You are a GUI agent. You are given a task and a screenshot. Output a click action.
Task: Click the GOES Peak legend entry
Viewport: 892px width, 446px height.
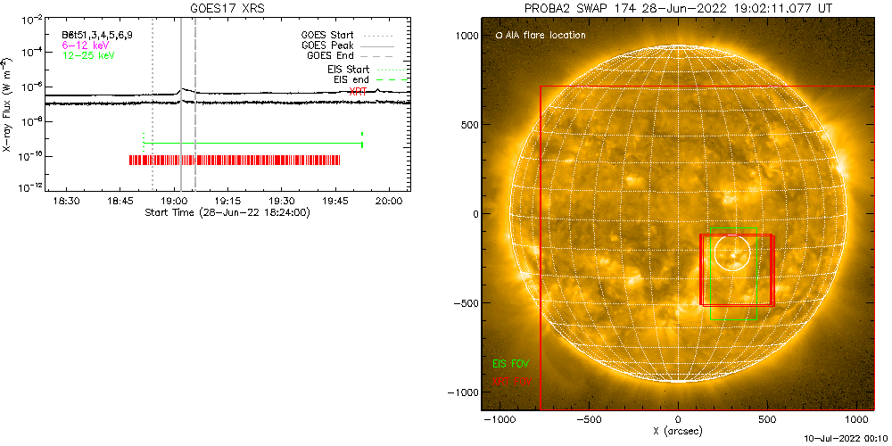348,45
